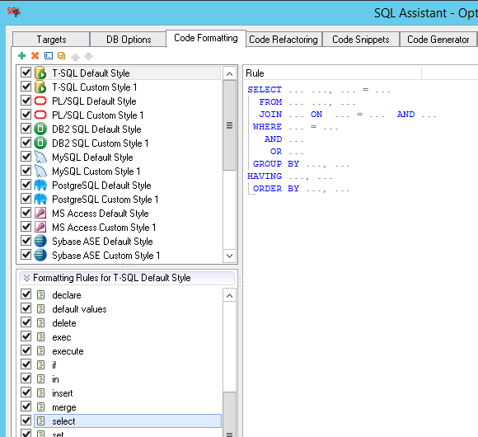Viewport: 478px width, 437px height.
Task: Click the GROUP BY line in rule preview
Action: pyautogui.click(x=301, y=164)
